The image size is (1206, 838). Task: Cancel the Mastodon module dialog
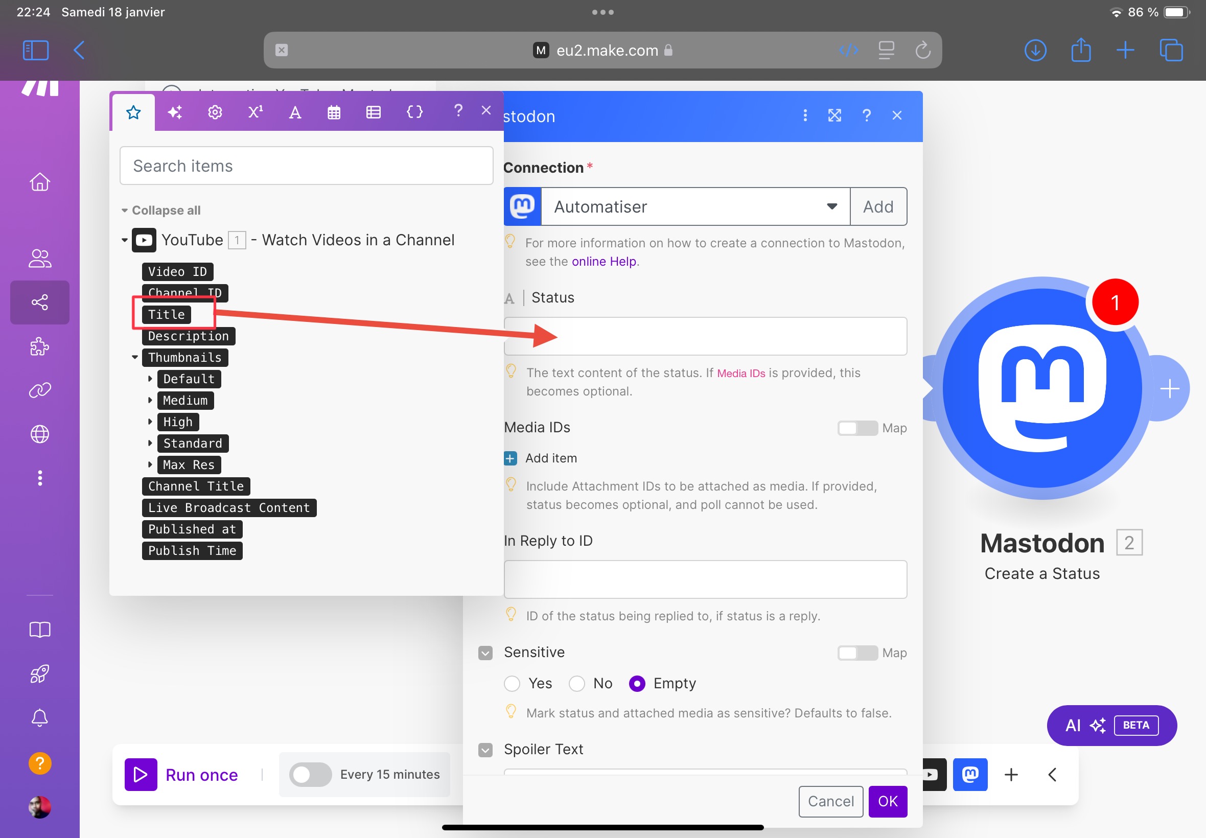coord(830,801)
